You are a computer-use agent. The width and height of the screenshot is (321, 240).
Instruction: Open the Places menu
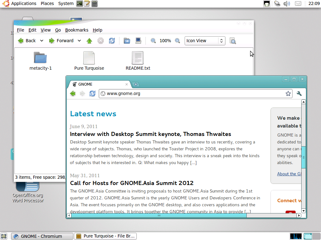point(47,3)
